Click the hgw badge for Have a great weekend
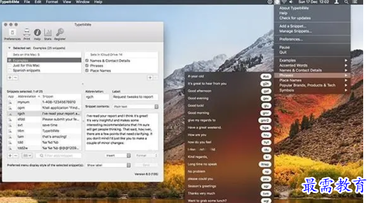 [x=265, y=128]
